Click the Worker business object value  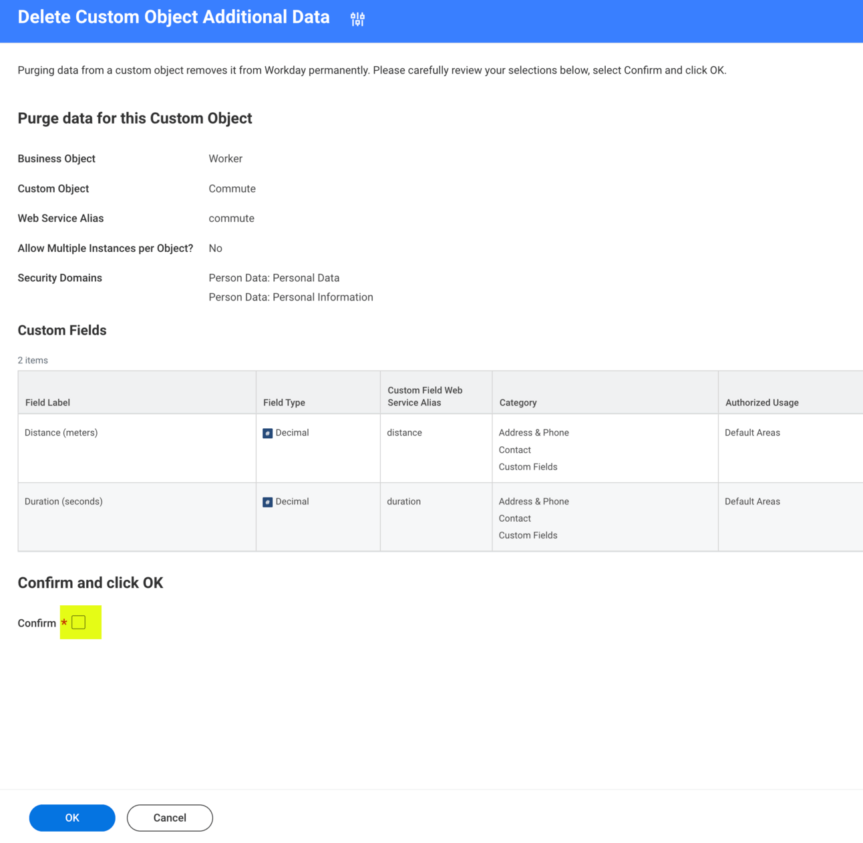tap(225, 159)
